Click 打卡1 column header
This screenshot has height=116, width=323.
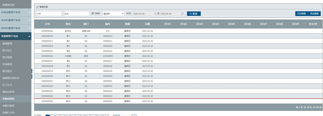168,24
